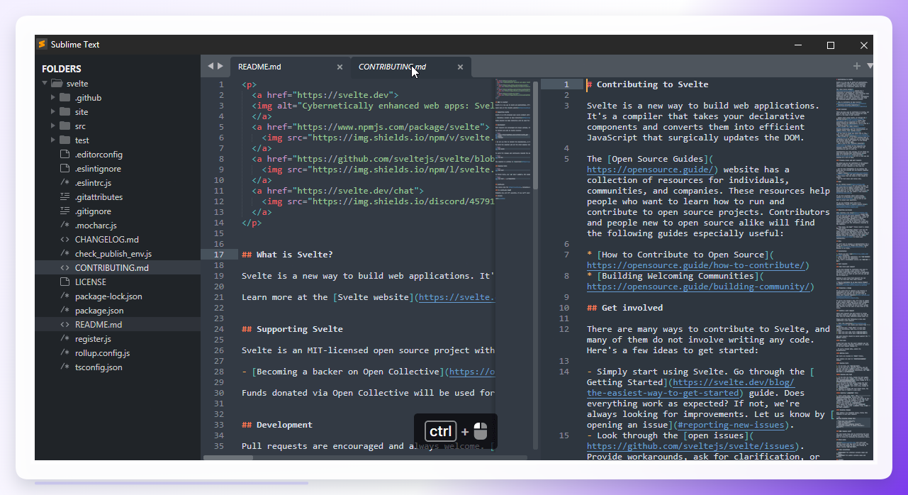Click the lines icon beside .gitignore
The image size is (908, 495).
coord(65,211)
